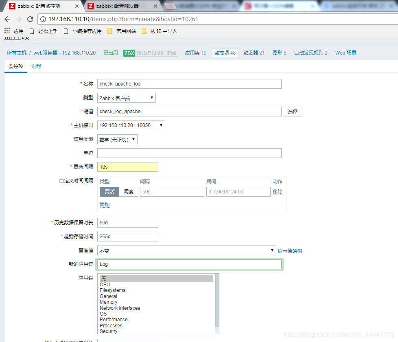
Task: Open the 类型 Zabbix 客户端 dropdown
Action: point(127,98)
